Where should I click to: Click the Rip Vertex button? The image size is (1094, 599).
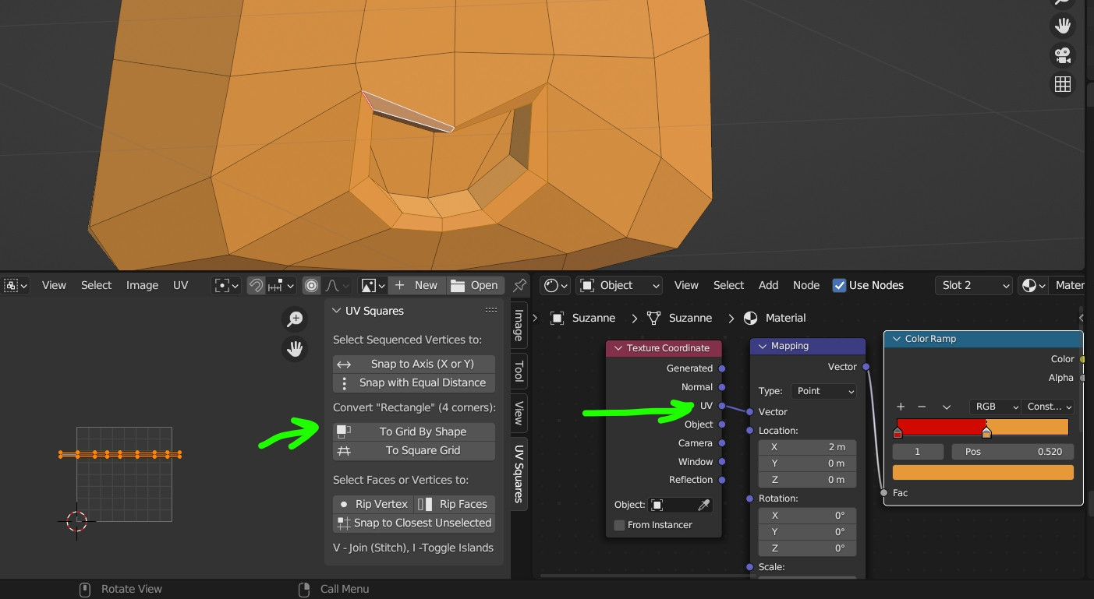pyautogui.click(x=373, y=504)
